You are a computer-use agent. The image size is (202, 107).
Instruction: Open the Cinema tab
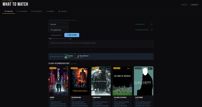(63, 12)
